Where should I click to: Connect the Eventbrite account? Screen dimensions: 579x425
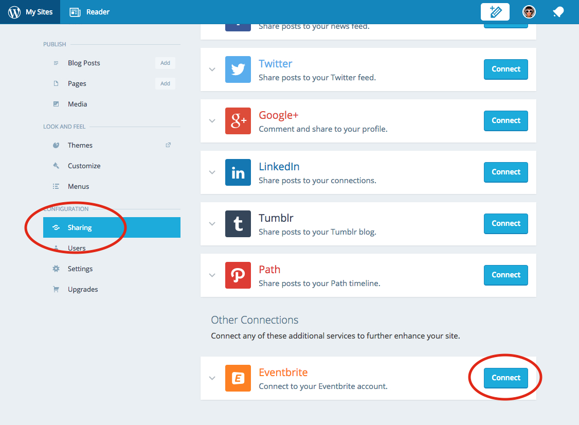tap(505, 378)
